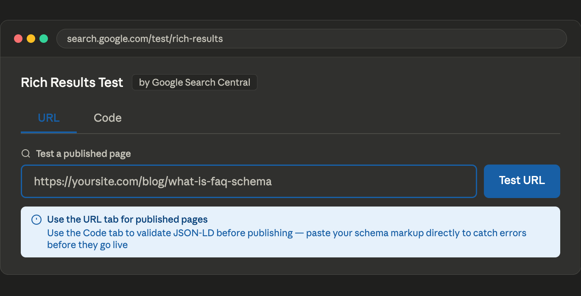
Task: Click the search magnifier icon
Action: tap(26, 154)
